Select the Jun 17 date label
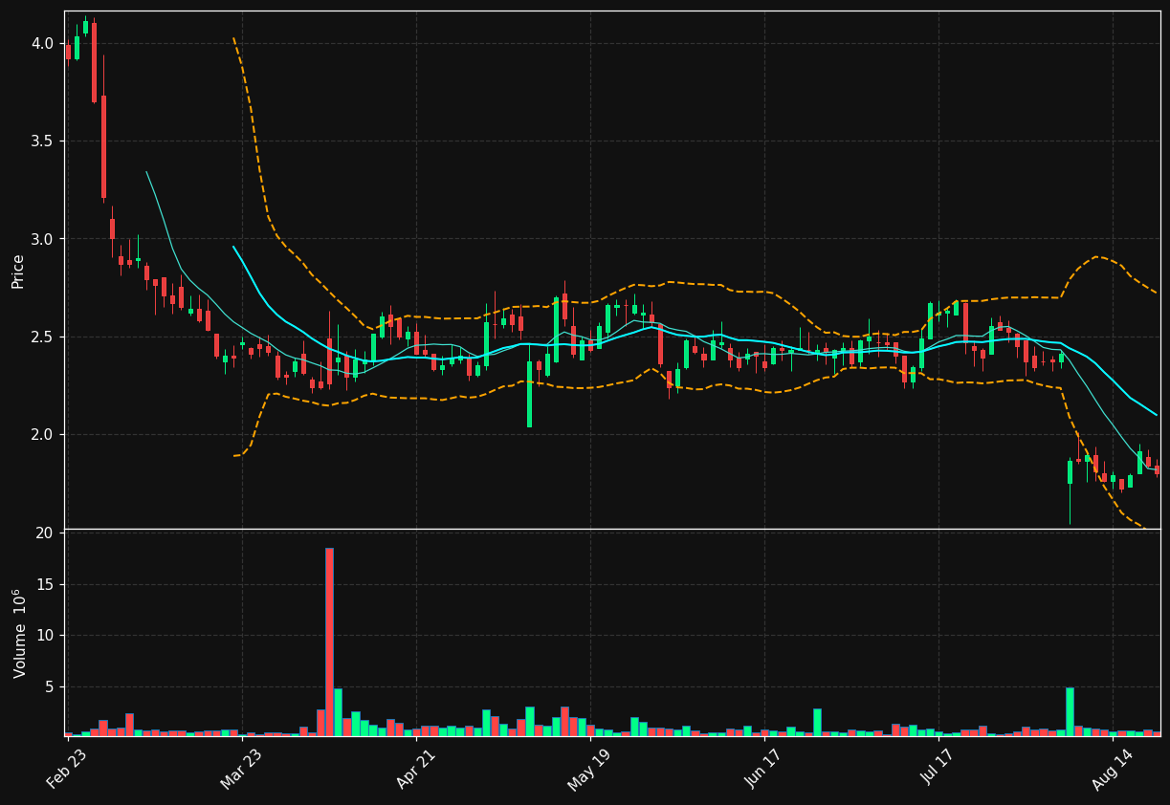Image resolution: width=1170 pixels, height=805 pixels. [x=763, y=768]
